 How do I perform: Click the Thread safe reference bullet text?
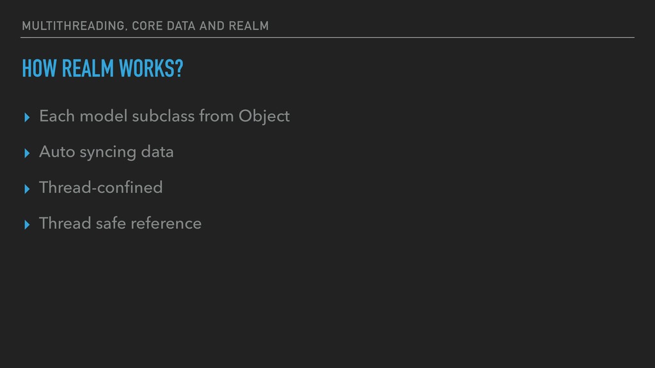coord(120,223)
